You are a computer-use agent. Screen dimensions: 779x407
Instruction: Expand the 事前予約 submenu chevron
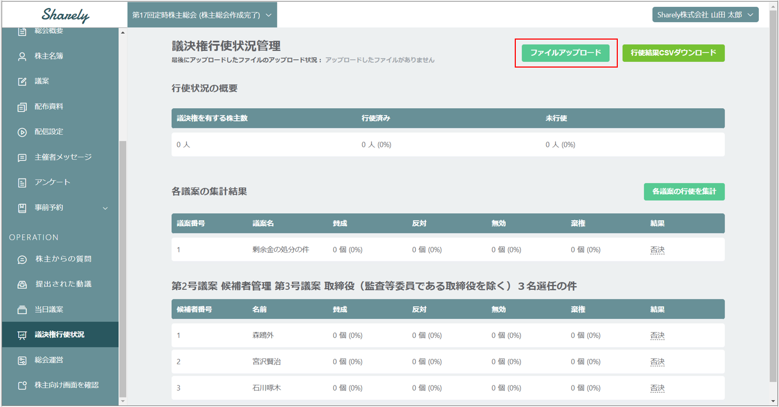105,209
